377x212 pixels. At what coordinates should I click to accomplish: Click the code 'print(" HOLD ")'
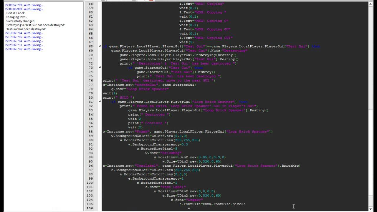(118, 97)
